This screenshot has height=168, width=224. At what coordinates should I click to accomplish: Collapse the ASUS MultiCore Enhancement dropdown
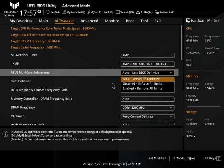148,73
